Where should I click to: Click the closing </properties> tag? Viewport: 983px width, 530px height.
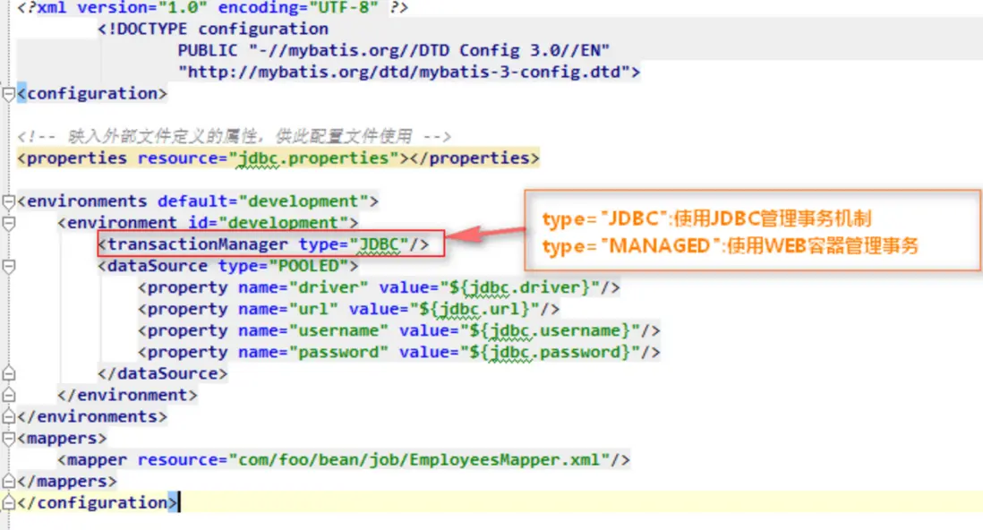pyautogui.click(x=474, y=158)
